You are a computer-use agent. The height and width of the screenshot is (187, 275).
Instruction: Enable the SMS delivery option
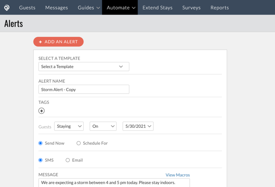[x=40, y=160]
